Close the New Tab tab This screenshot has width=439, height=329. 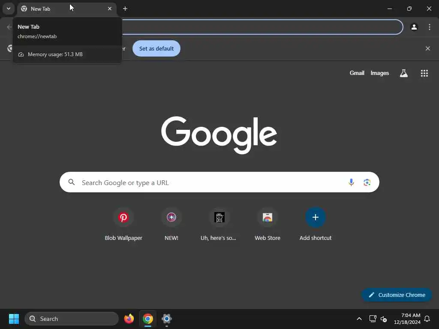click(110, 9)
